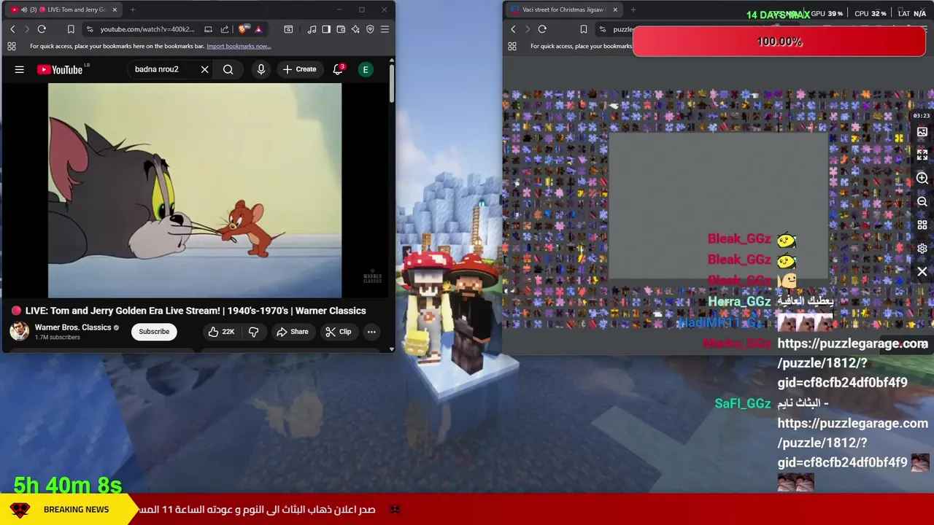Open Warner Bros. Classics channel name
934x525 pixels.
(73, 327)
